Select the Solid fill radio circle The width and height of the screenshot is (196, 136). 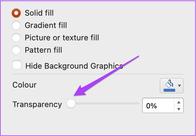pos(16,13)
